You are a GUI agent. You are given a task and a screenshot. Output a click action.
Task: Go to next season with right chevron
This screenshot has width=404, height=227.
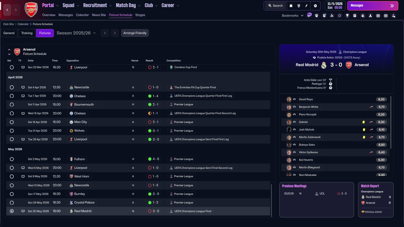click(115, 33)
